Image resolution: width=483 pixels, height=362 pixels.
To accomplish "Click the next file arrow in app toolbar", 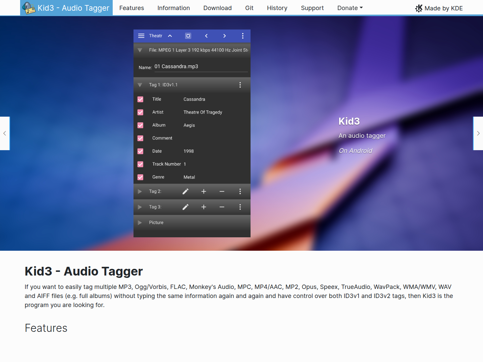I will tap(224, 36).
